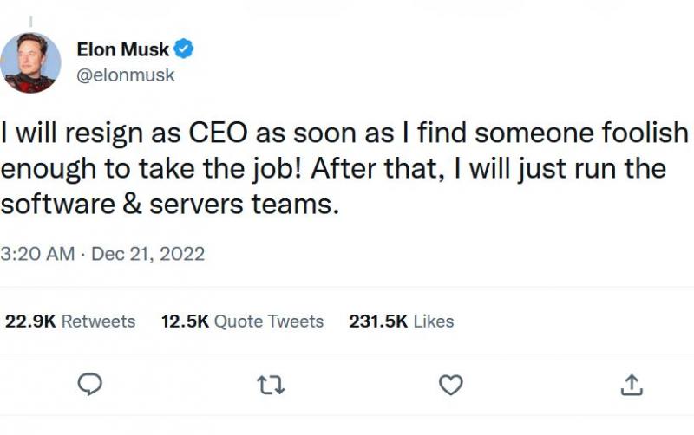Select the Dec 21, 2022 date
Viewport: 694px width, 435px height.
tap(147, 254)
